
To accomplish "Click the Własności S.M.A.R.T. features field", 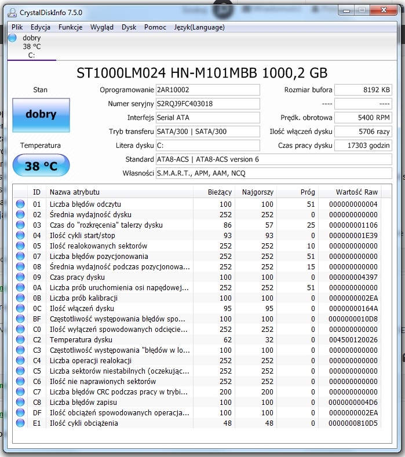I will (x=274, y=173).
